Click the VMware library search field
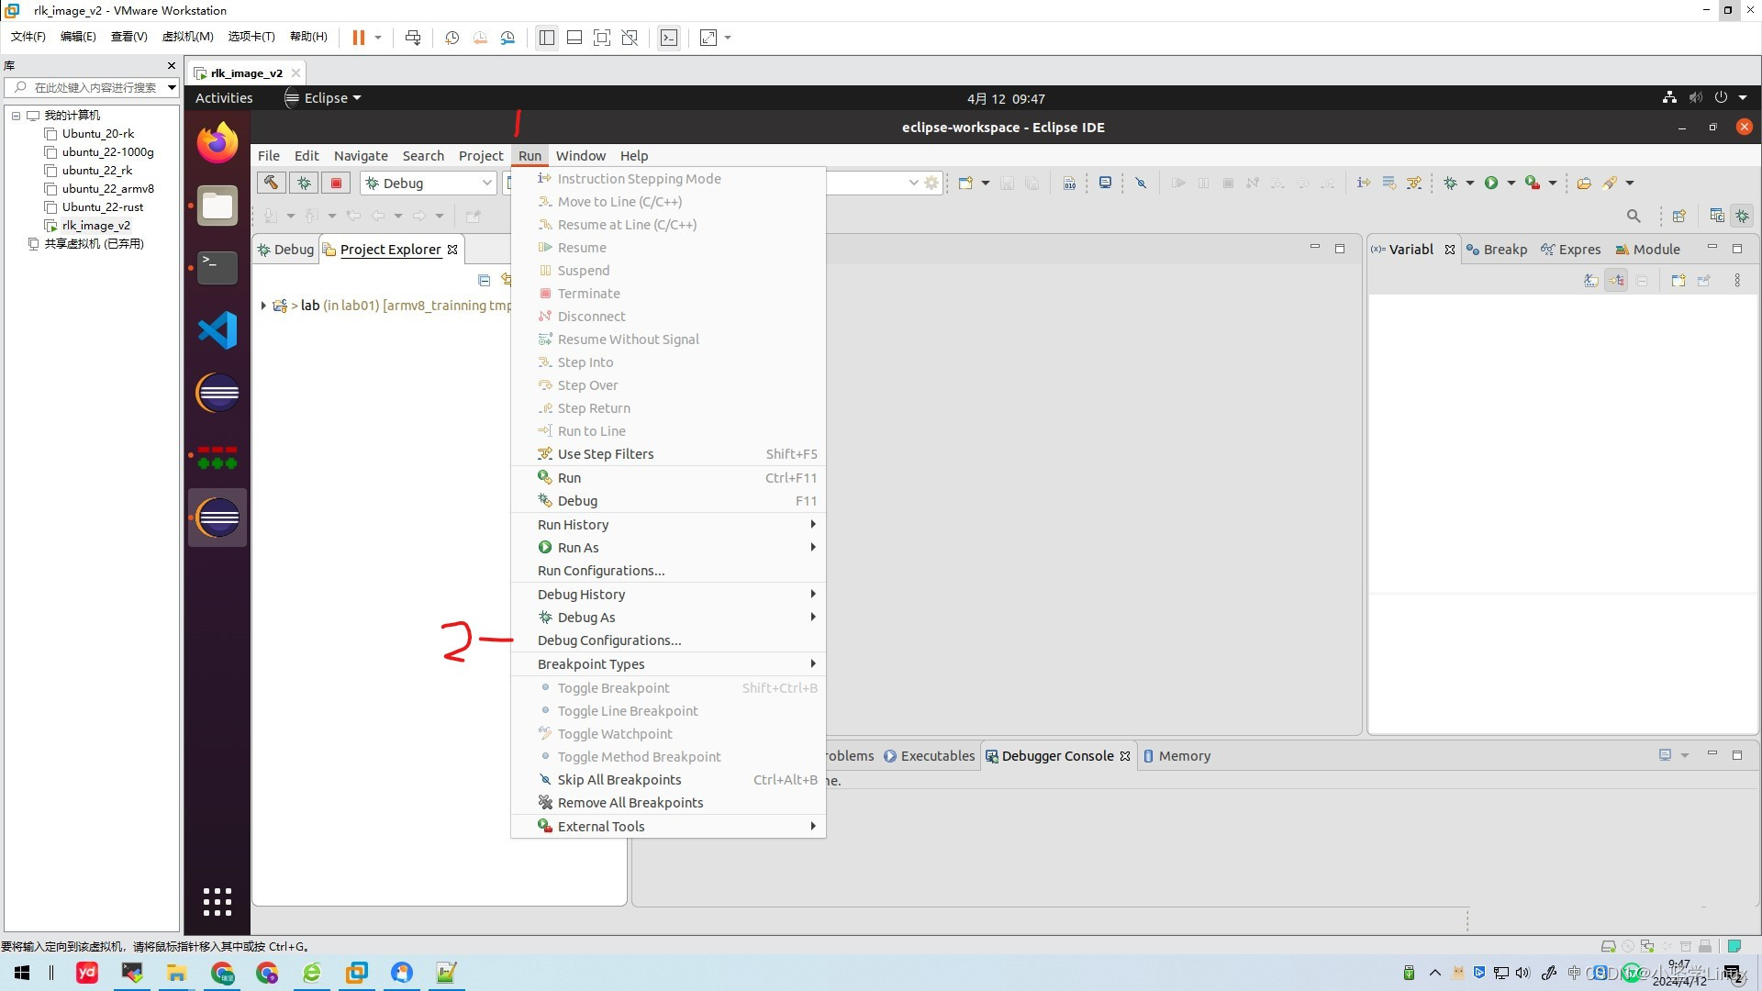This screenshot has height=991, width=1762. pos(95,87)
